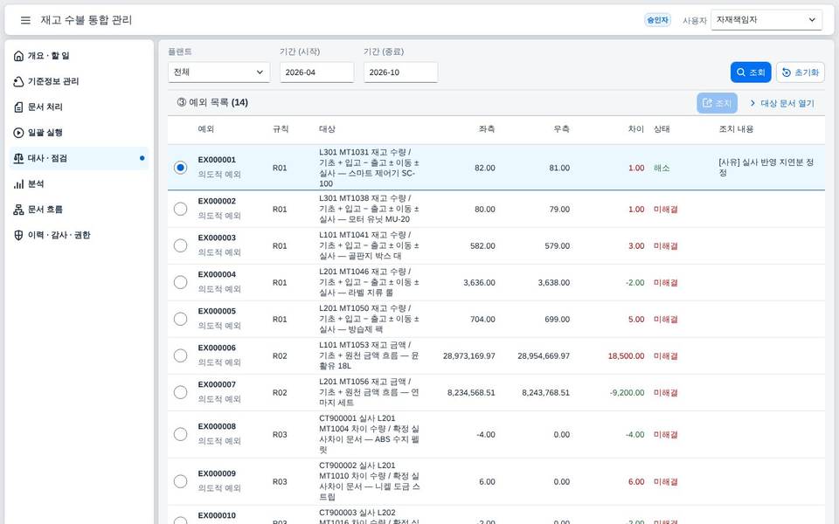Click the 대사 · 점검 scale icon
839x524 pixels.
click(x=18, y=158)
